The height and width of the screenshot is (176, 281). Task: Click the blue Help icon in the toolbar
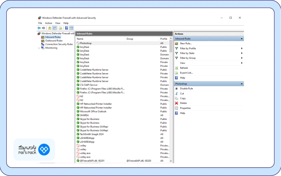click(x=66, y=28)
